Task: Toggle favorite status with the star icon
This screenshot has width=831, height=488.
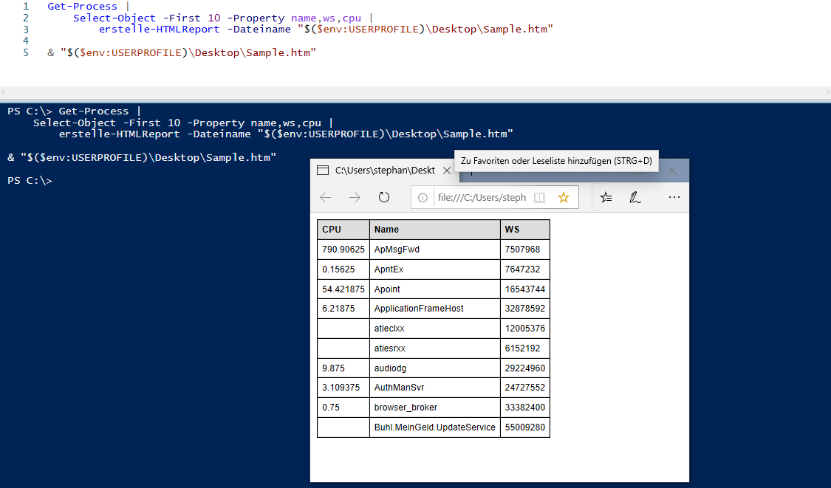Action: [563, 197]
